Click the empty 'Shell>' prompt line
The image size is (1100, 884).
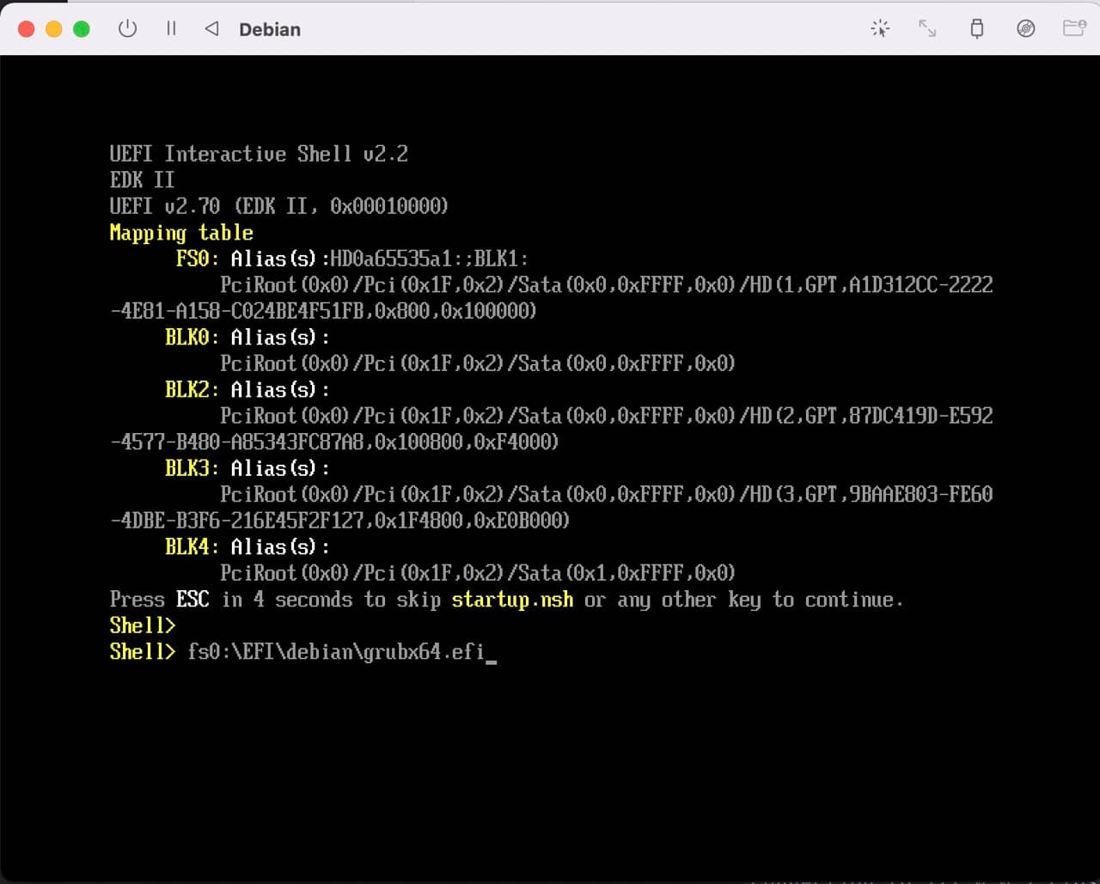tap(143, 625)
